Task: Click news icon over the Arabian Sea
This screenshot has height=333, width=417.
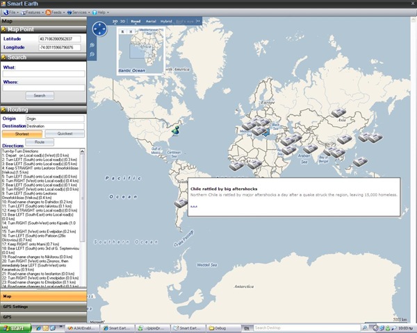Action: [x=310, y=148]
